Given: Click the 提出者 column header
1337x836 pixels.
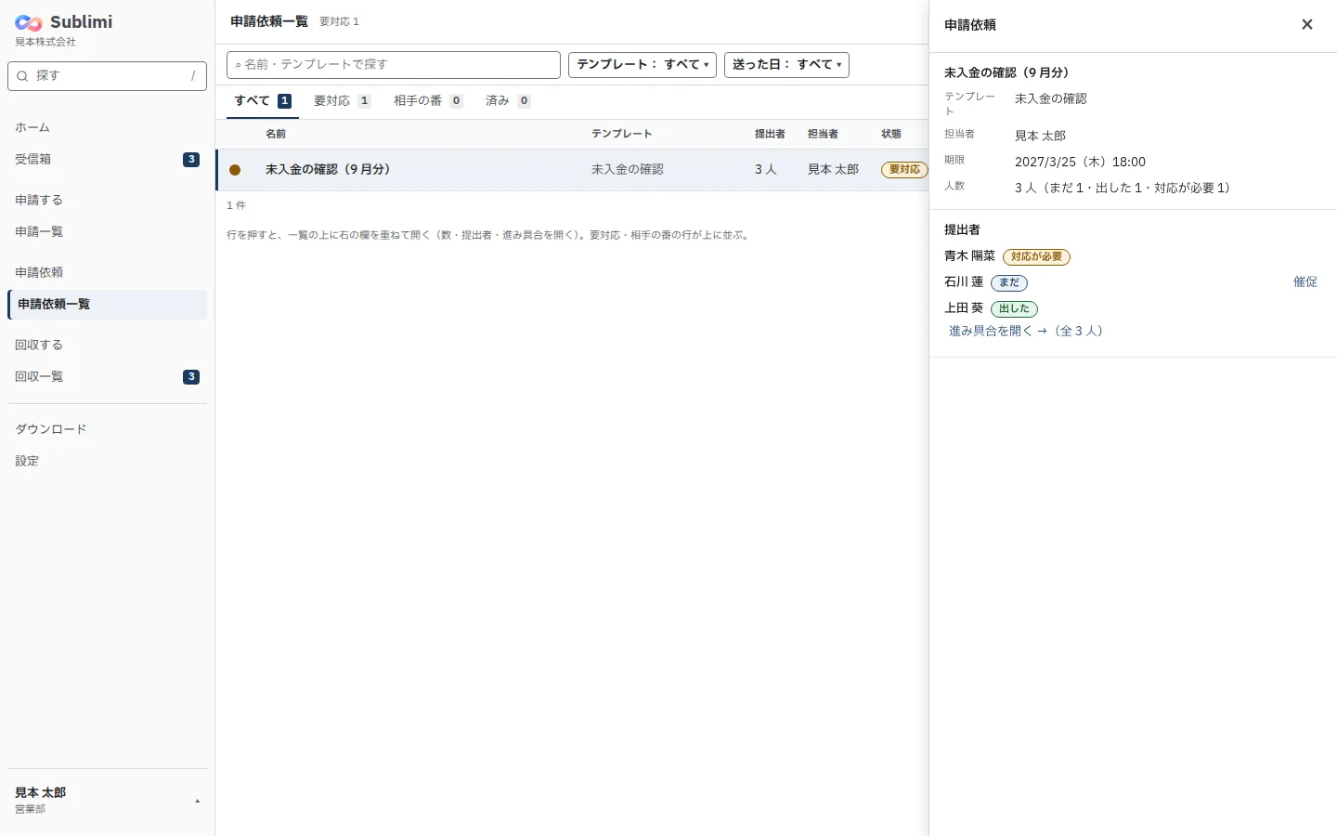Looking at the screenshot, I should pos(770,135).
